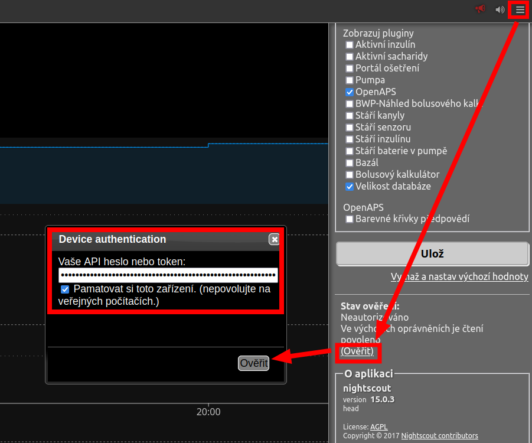Open the Nightscout contributors link
The image size is (532, 443).
coord(439,436)
